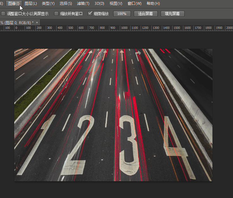This screenshot has height=198, width=233.
Task: Open the 类型(Y) menu
Action: coord(48,3)
